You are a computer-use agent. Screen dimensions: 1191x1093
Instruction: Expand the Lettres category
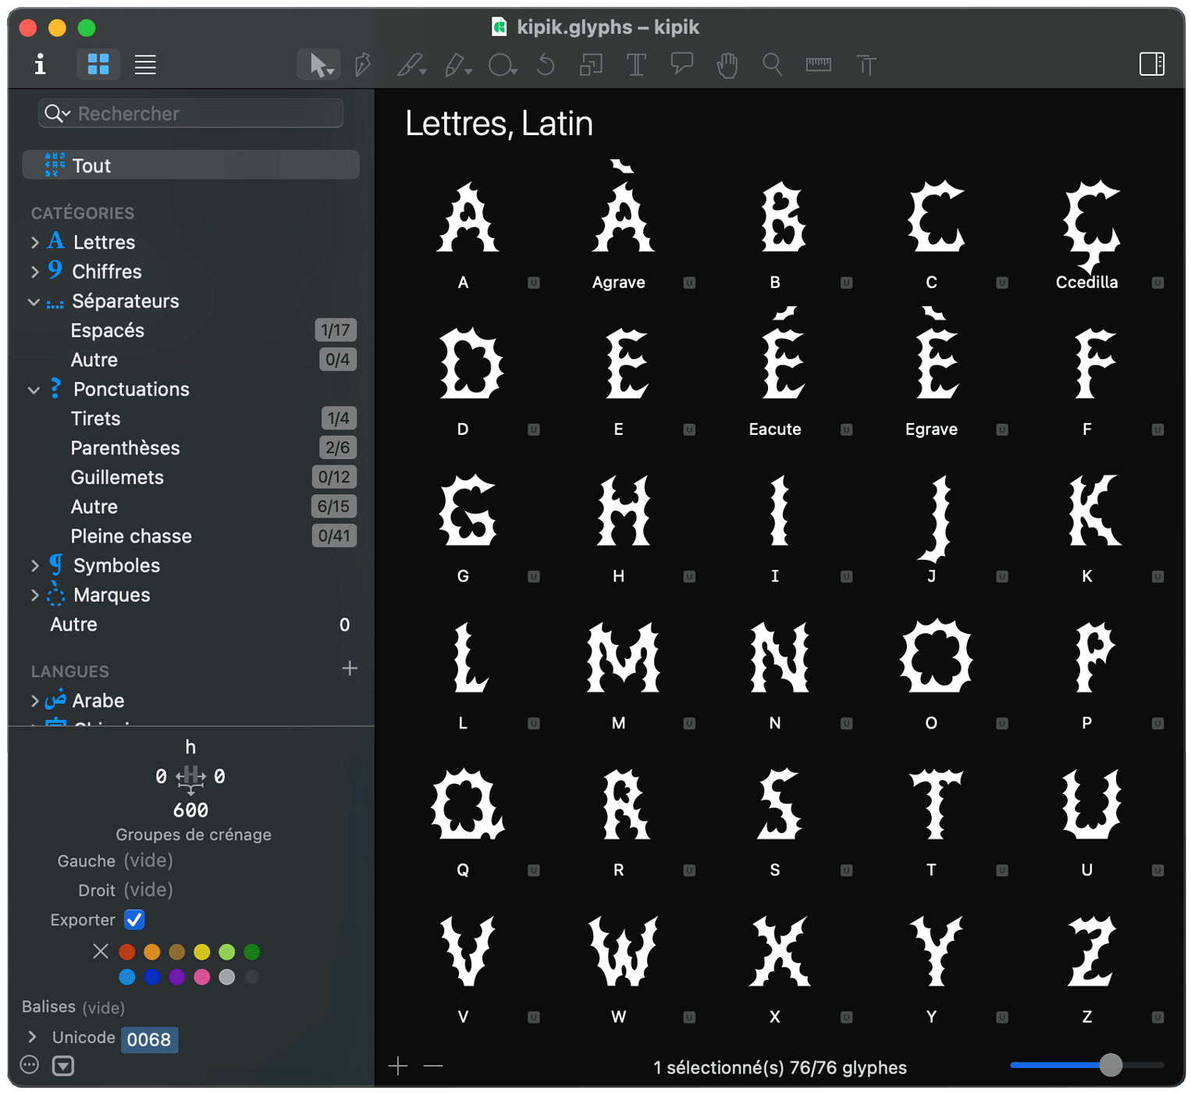coord(34,242)
